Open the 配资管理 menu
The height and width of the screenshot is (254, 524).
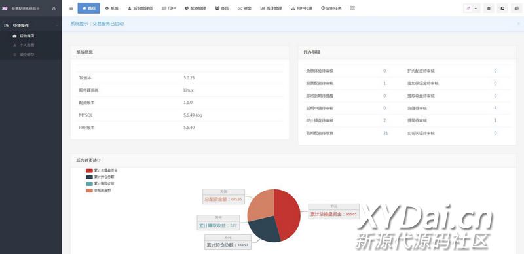pyautogui.click(x=195, y=8)
